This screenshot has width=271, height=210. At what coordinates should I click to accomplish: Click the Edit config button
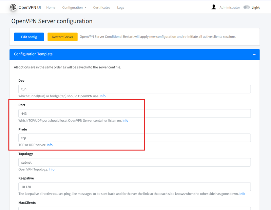[x=29, y=37]
